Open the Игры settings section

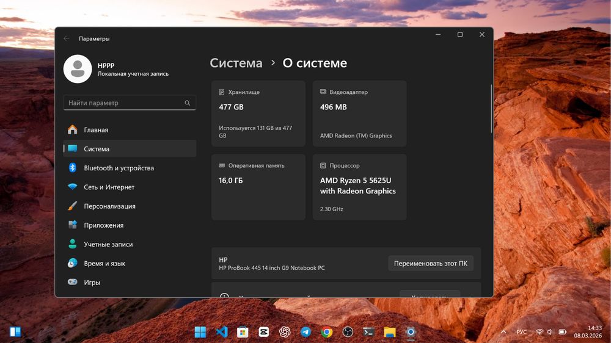pos(130,282)
